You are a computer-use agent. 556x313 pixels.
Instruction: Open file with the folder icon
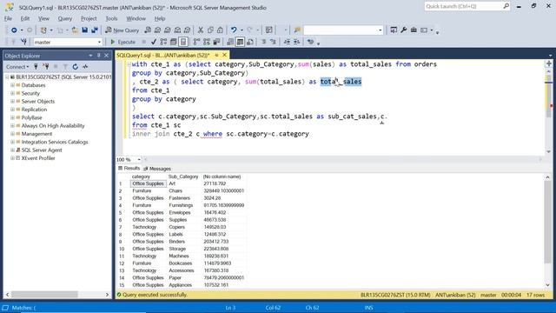point(75,30)
